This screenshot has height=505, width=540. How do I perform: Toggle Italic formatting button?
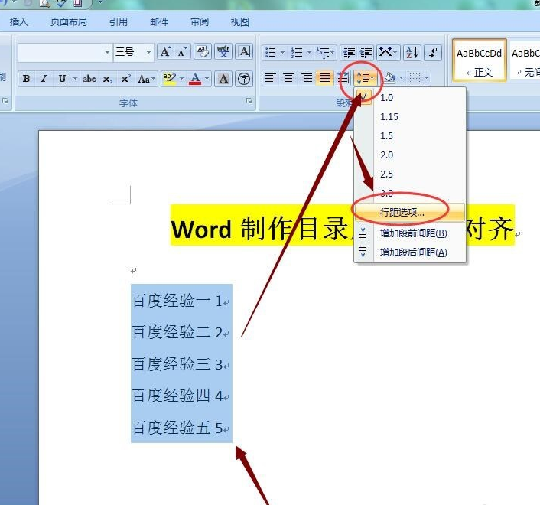pos(44,79)
